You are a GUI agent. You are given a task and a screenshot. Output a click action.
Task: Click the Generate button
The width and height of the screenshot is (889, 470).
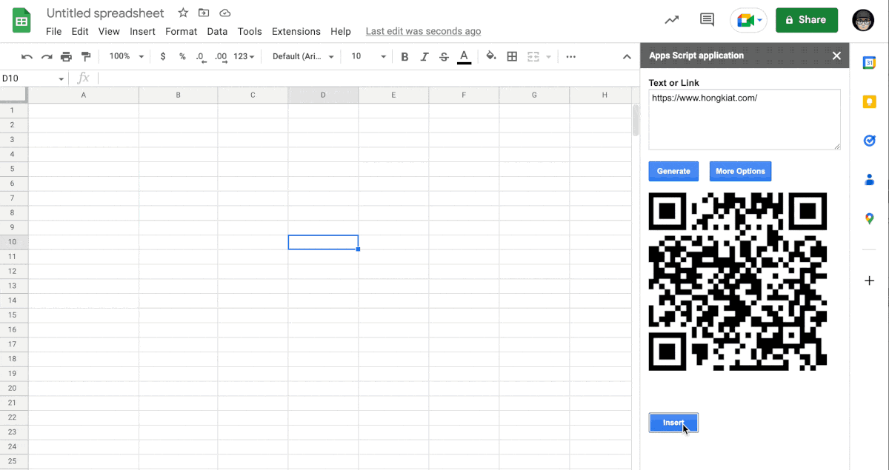click(x=673, y=171)
